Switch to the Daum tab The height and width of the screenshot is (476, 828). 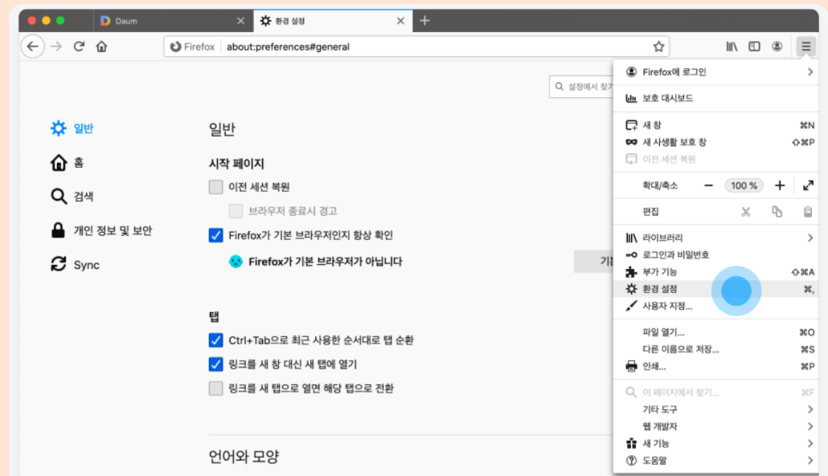[x=174, y=21]
